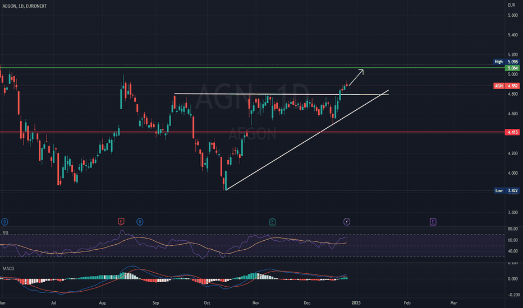523x308 pixels.
Task: Click the Nov label on time axis
Action: click(x=256, y=302)
